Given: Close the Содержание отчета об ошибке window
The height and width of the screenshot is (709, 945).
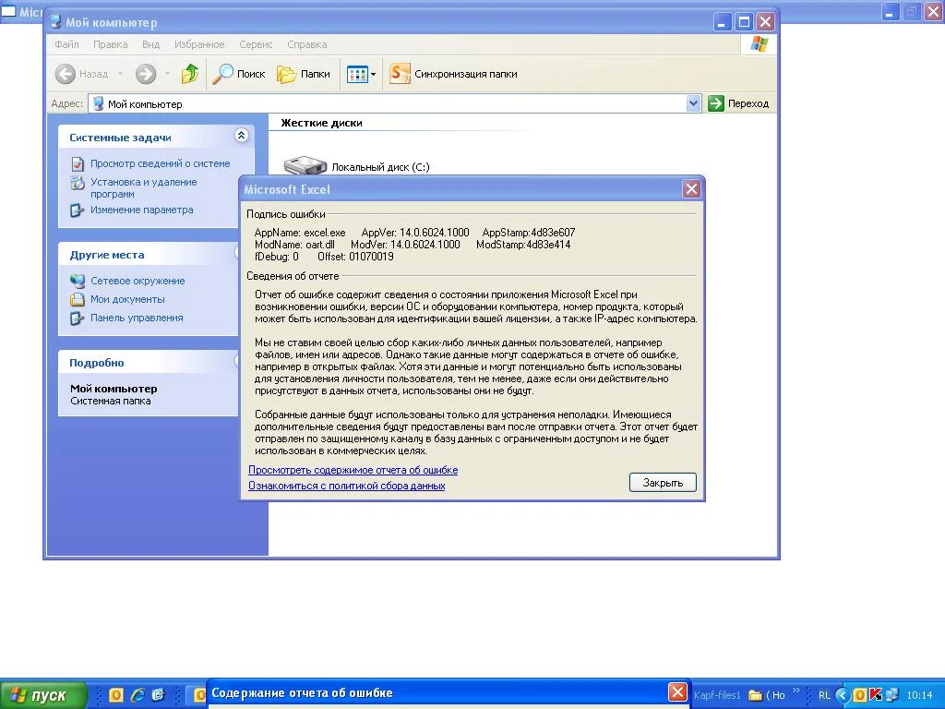Looking at the screenshot, I should tap(677, 692).
